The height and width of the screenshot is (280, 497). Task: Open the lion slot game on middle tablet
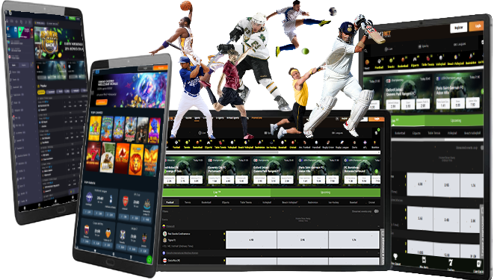(x=136, y=160)
